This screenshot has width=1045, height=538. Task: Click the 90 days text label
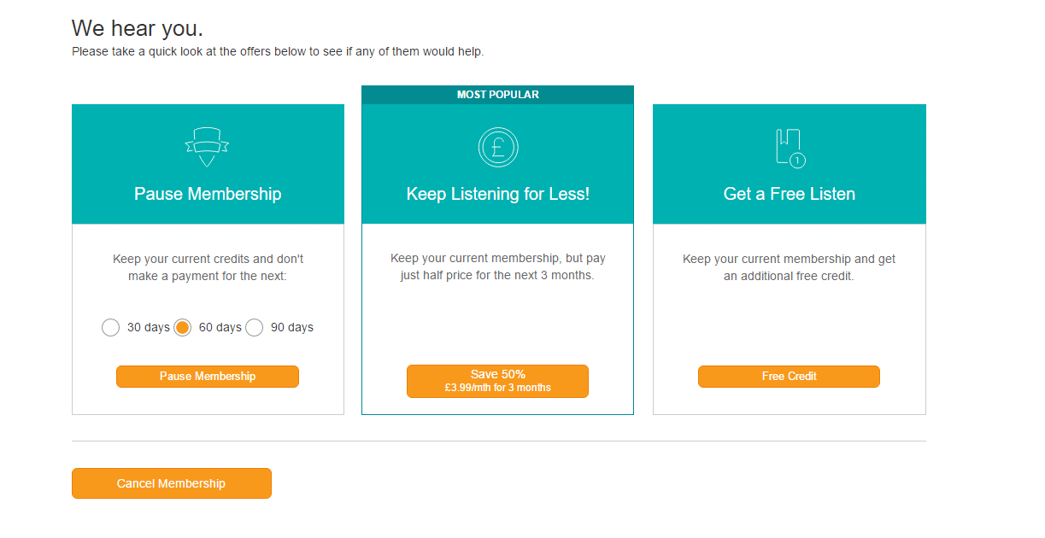pos(292,327)
